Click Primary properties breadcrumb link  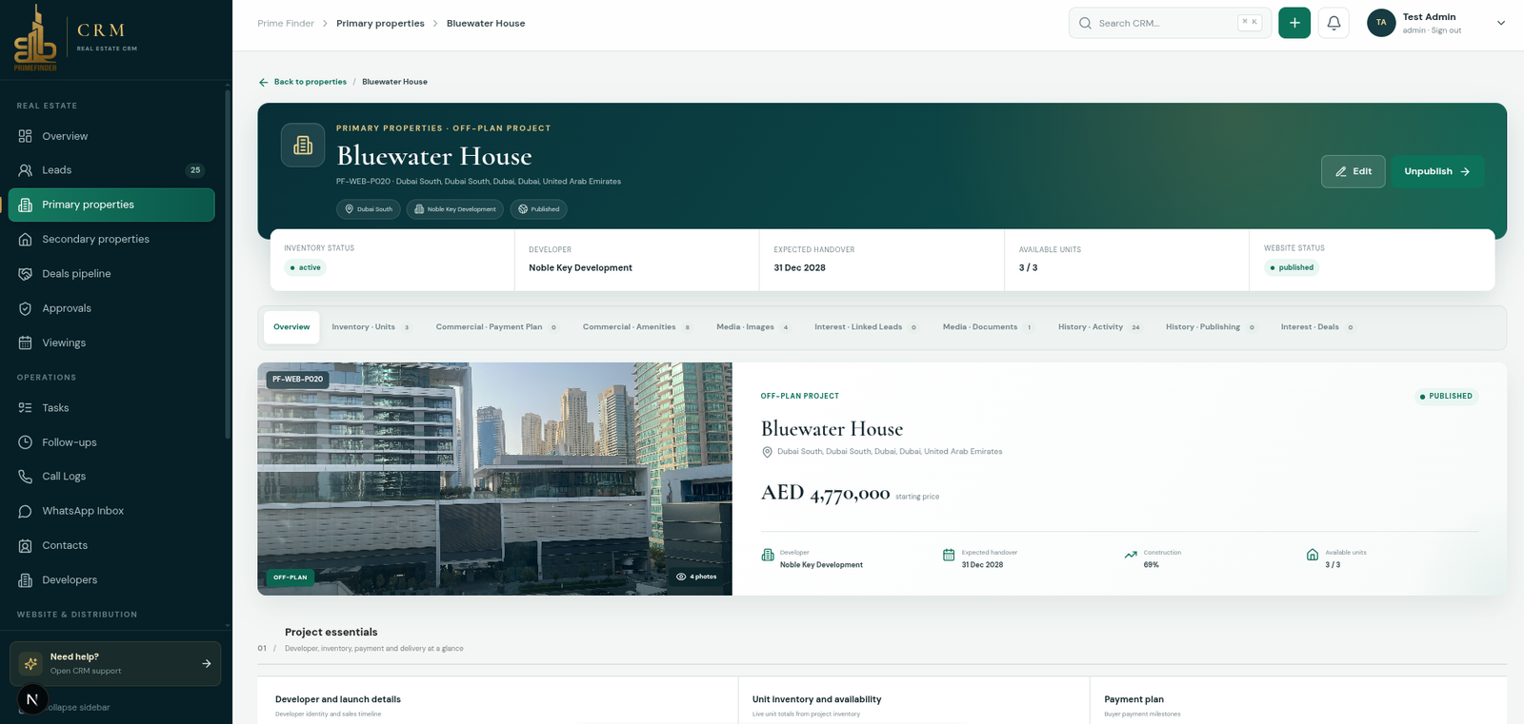click(x=380, y=24)
